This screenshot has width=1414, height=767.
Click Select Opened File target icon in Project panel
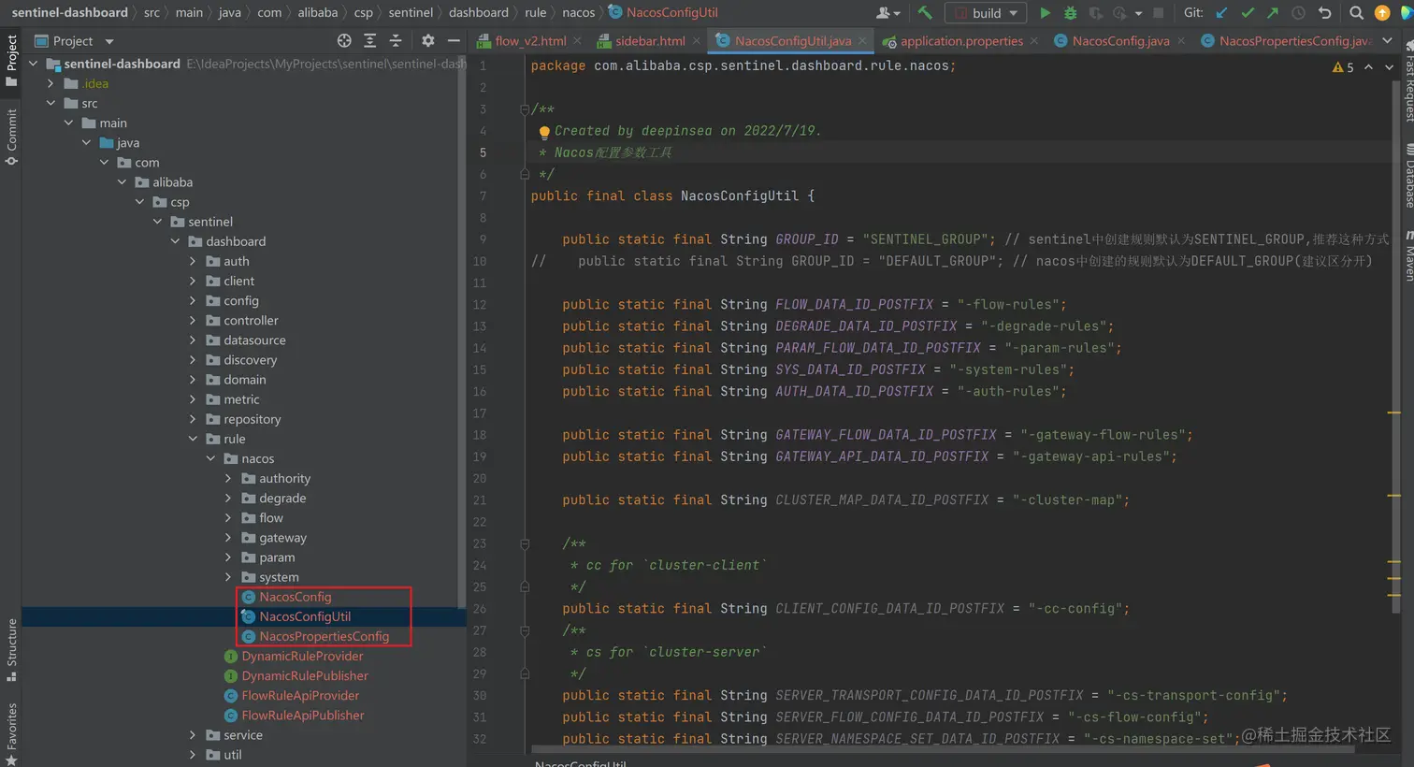[x=344, y=40]
